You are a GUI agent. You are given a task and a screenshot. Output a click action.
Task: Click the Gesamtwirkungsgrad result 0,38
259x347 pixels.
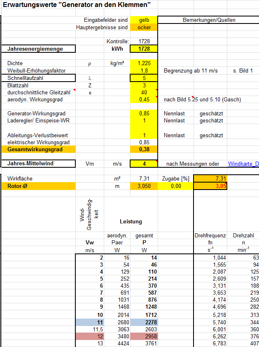pos(144,149)
